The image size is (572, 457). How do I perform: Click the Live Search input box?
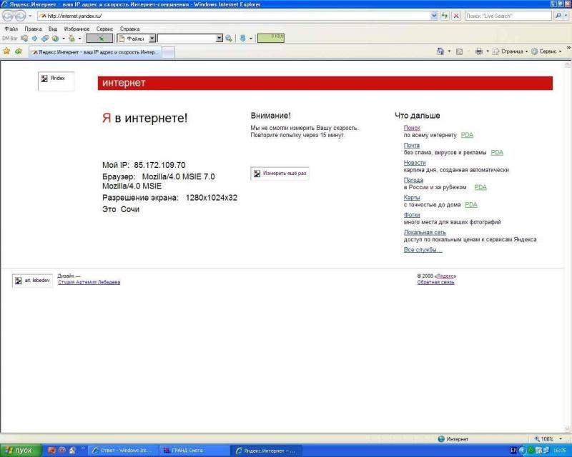508,16
